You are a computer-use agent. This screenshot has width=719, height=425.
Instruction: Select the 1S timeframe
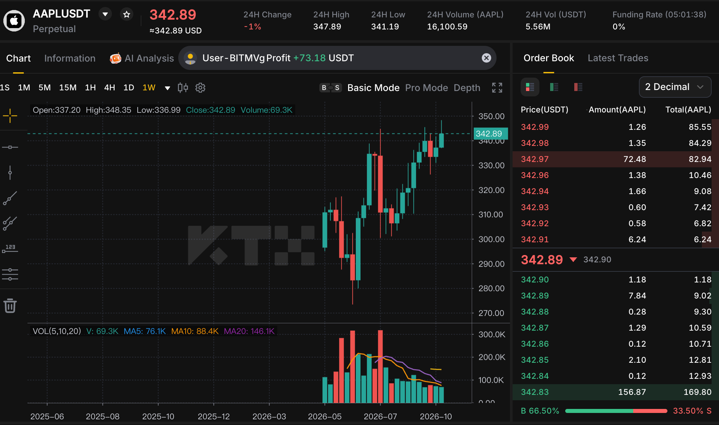coord(5,88)
